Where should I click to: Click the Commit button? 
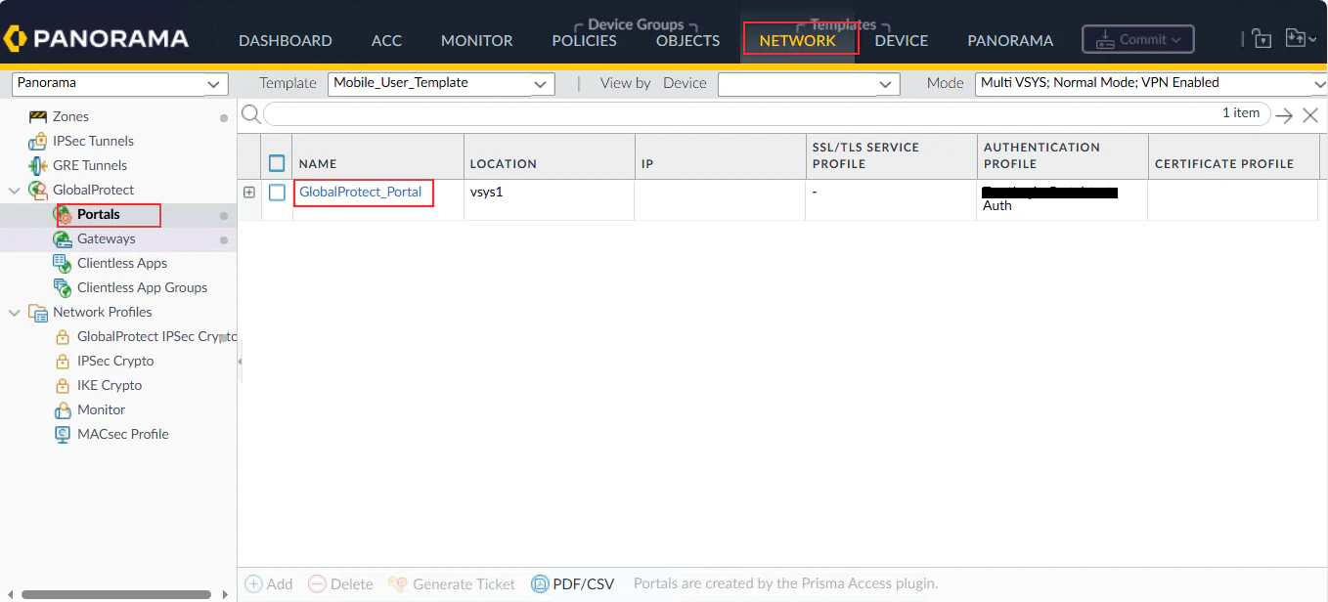click(1138, 40)
